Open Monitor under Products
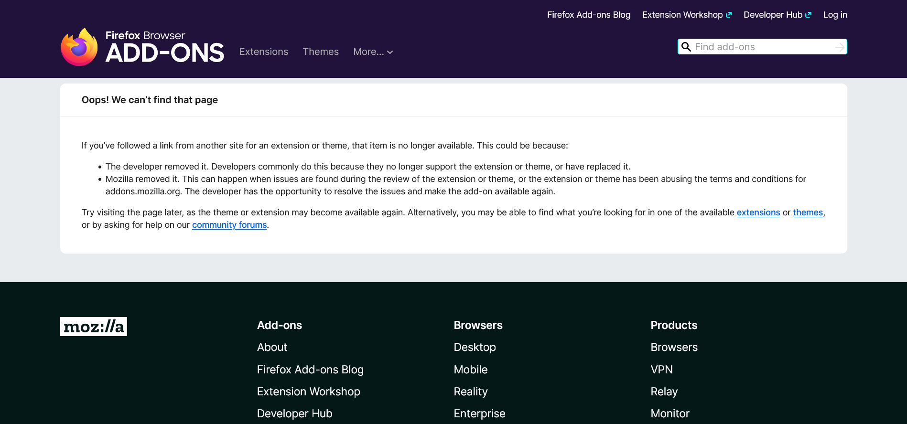The height and width of the screenshot is (424, 907). click(x=670, y=413)
